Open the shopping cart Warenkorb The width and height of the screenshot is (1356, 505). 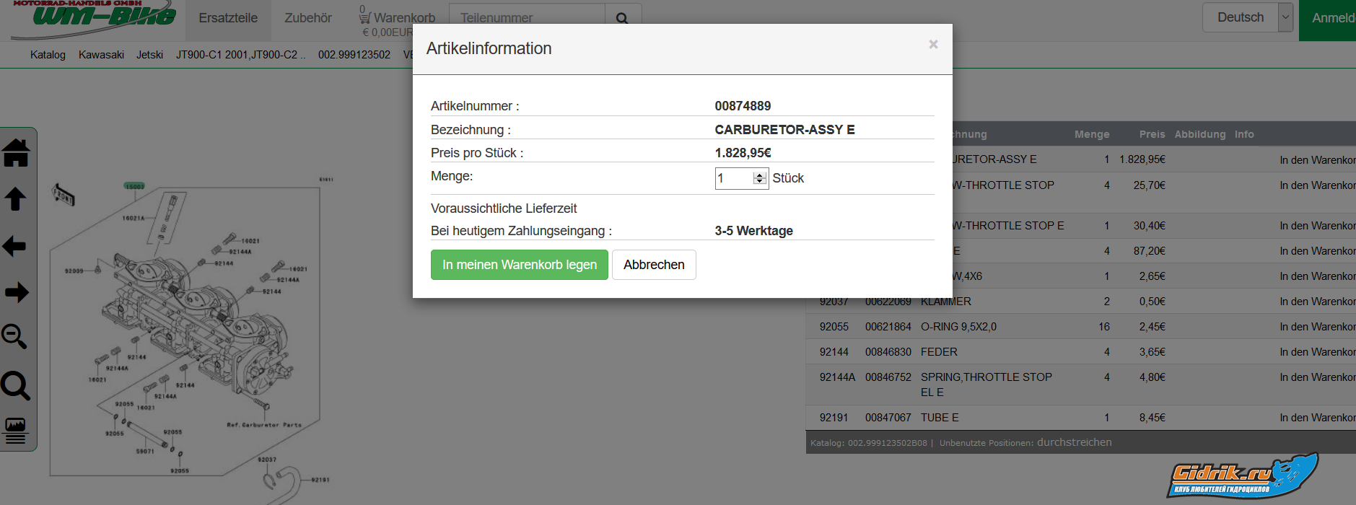(x=398, y=18)
